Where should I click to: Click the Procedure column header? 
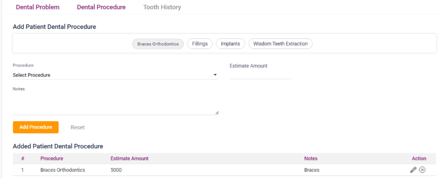point(52,159)
